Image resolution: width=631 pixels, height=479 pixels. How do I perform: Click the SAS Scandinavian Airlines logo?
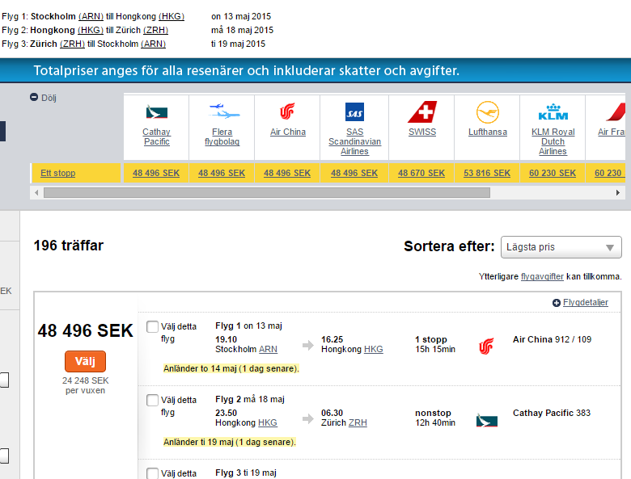(x=354, y=111)
